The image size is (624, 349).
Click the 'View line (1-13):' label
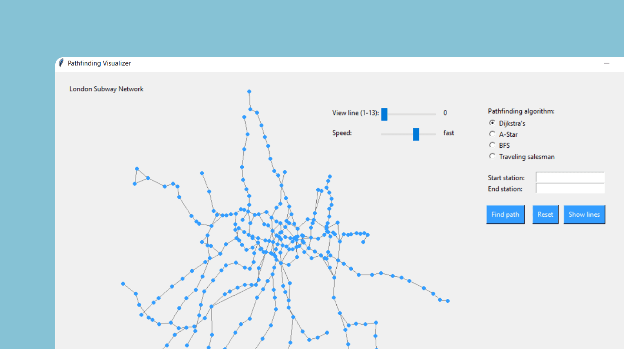click(356, 113)
